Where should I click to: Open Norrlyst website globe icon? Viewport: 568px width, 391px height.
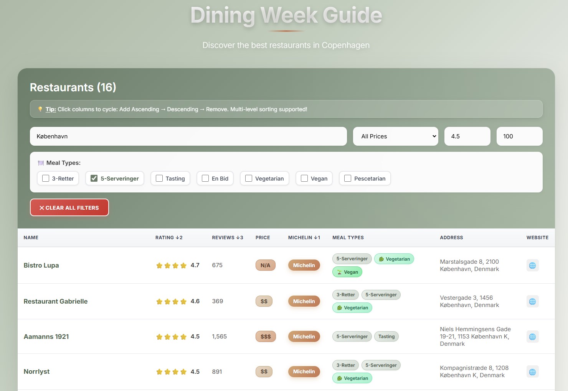[532, 371]
